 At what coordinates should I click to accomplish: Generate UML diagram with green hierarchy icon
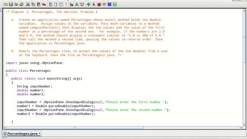pos(76,4)
